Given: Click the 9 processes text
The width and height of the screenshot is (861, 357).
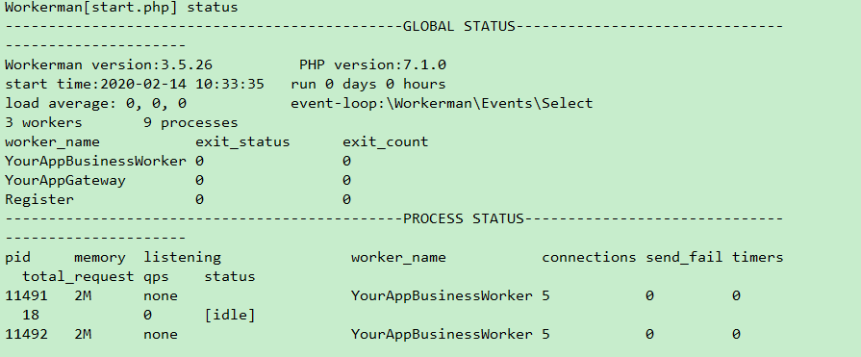Looking at the screenshot, I should (x=190, y=122).
